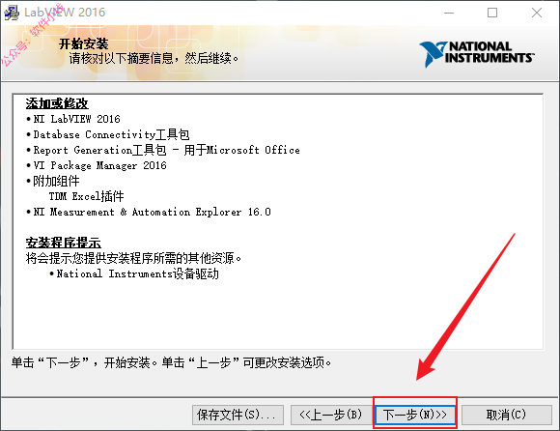Click the LabVIEW installer icon in title bar

[x=12, y=13]
